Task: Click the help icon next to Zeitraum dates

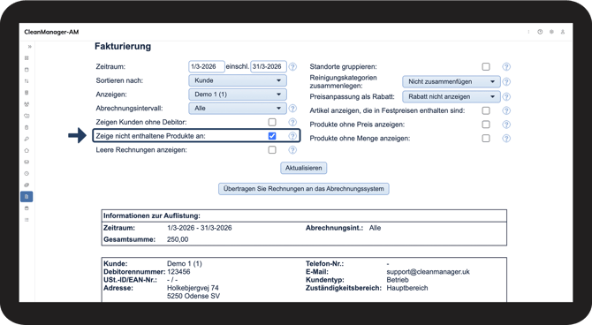Action: [x=292, y=67]
